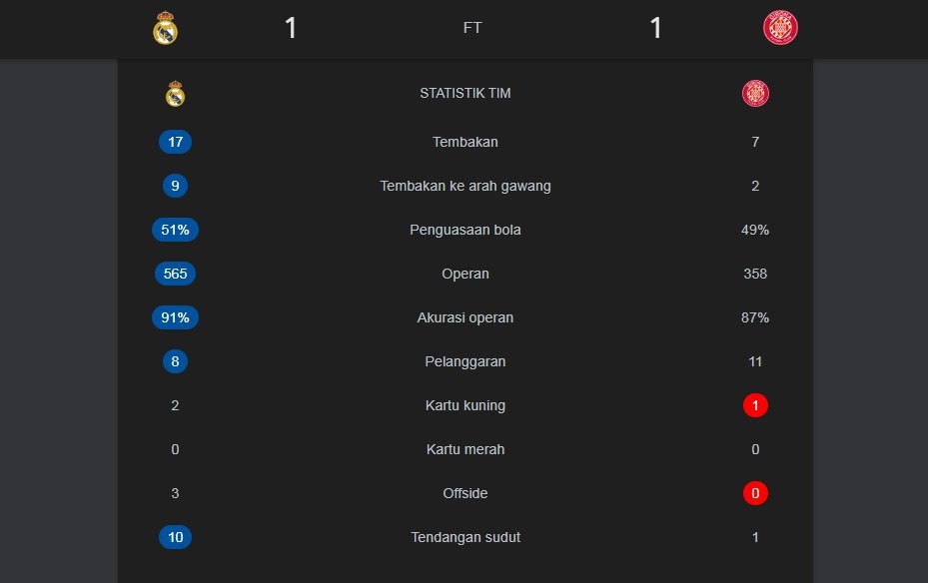Click the red 1 yellow card badge

point(755,405)
